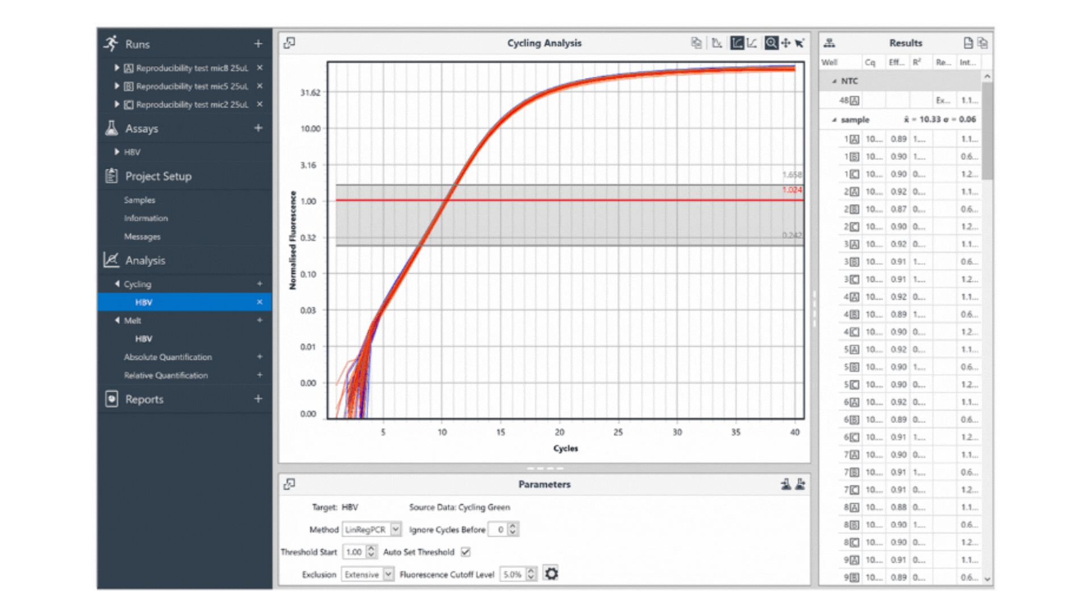The height and width of the screenshot is (614, 1091).
Task: Toggle Auto Set Threshold checkbox
Action: click(466, 551)
